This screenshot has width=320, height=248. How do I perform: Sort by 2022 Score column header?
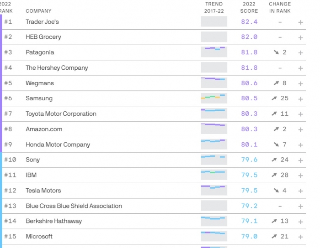point(249,8)
